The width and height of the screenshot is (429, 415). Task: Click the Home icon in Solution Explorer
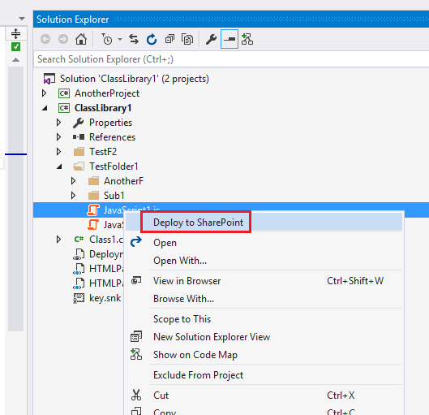coord(81,39)
